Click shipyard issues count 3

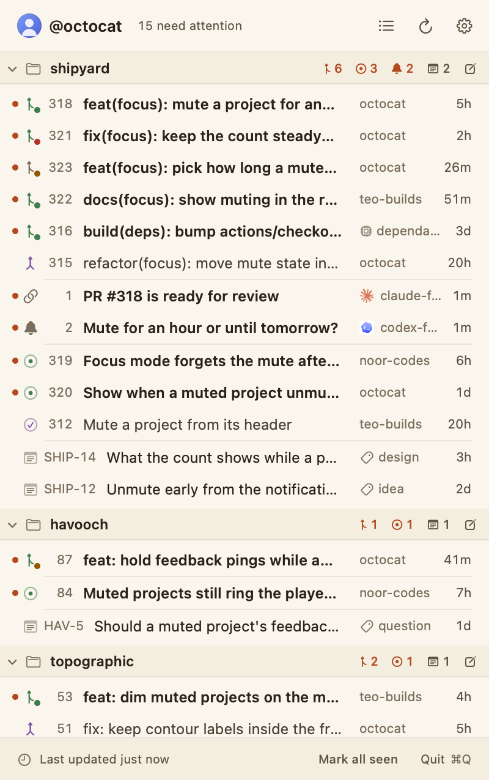click(366, 68)
